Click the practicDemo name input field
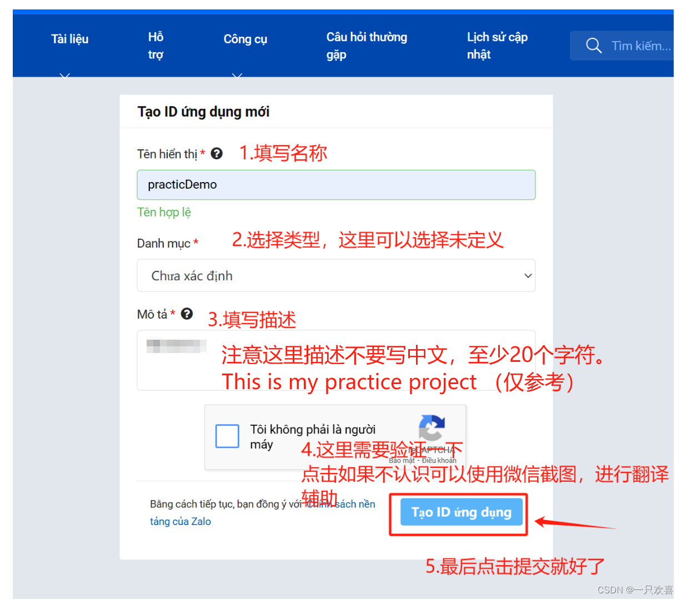Viewport: 682px width, 600px height. pos(336,185)
